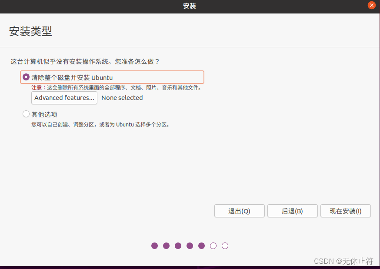Click the first hollow progress dot
The image size is (380, 269).
click(x=213, y=246)
